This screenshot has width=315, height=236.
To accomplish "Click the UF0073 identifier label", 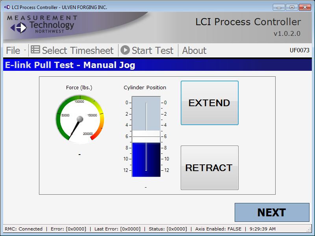I will [299, 50].
